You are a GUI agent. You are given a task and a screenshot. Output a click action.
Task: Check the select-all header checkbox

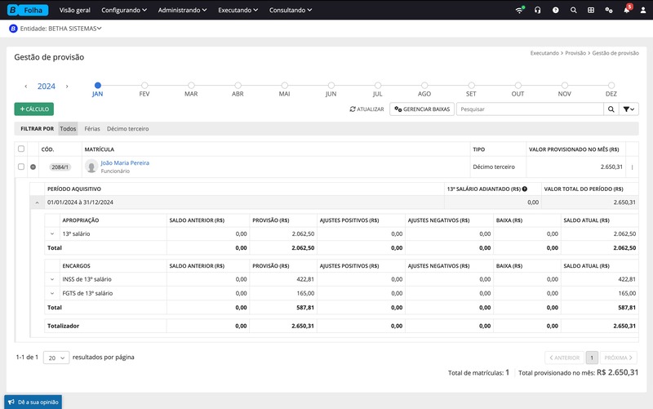pos(21,149)
